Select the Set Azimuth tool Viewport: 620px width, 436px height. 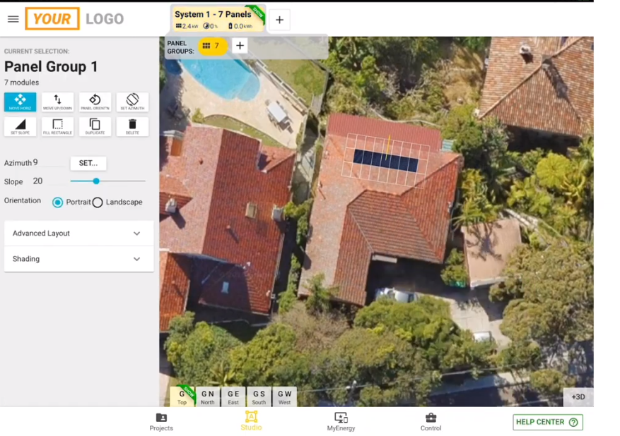(x=132, y=101)
